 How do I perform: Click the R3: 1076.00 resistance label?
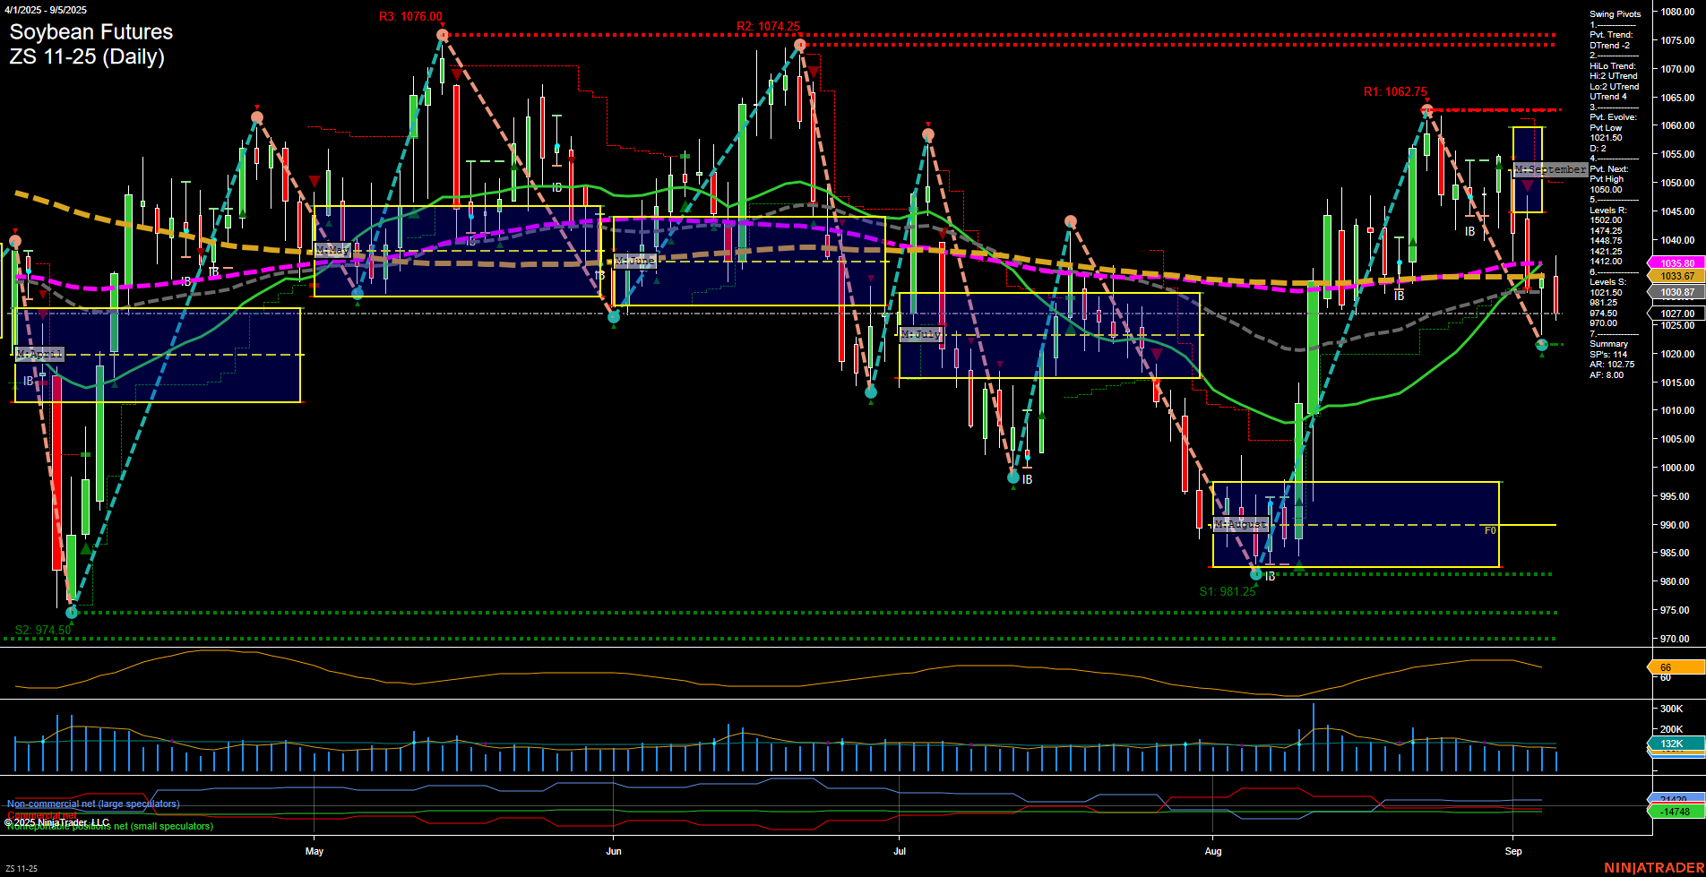(x=411, y=15)
